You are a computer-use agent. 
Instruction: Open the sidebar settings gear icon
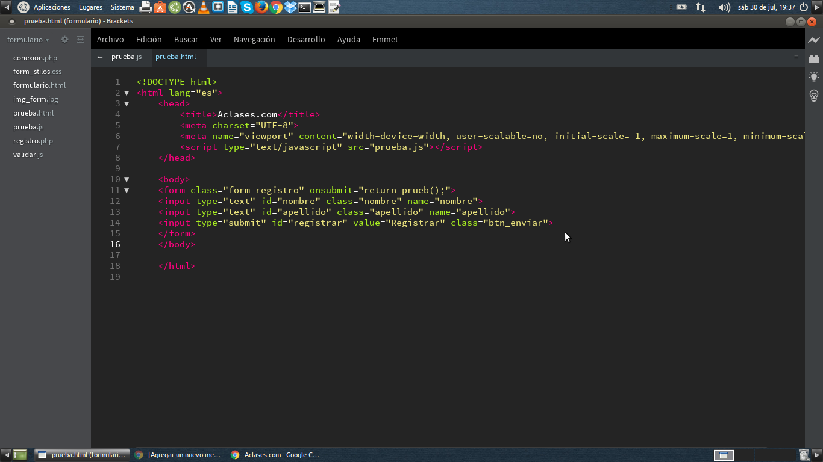click(x=64, y=40)
